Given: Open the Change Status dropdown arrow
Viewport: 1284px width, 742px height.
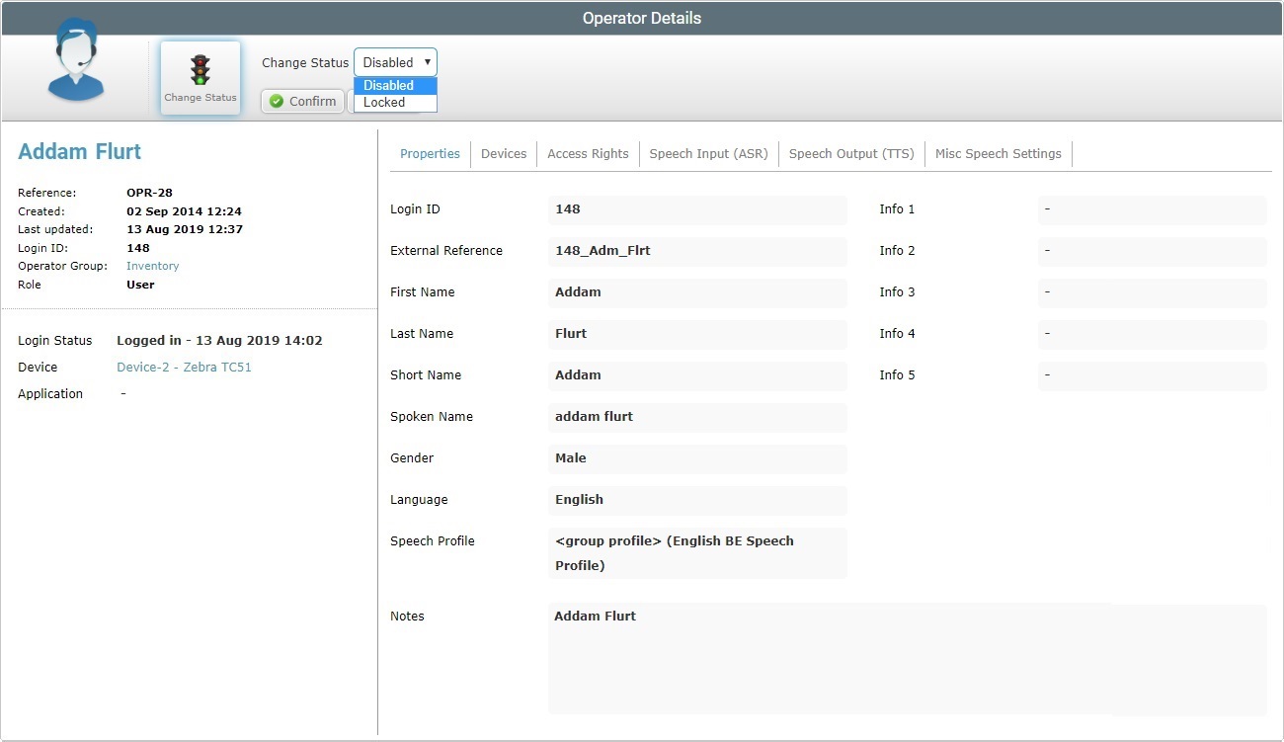Looking at the screenshot, I should tap(427, 62).
